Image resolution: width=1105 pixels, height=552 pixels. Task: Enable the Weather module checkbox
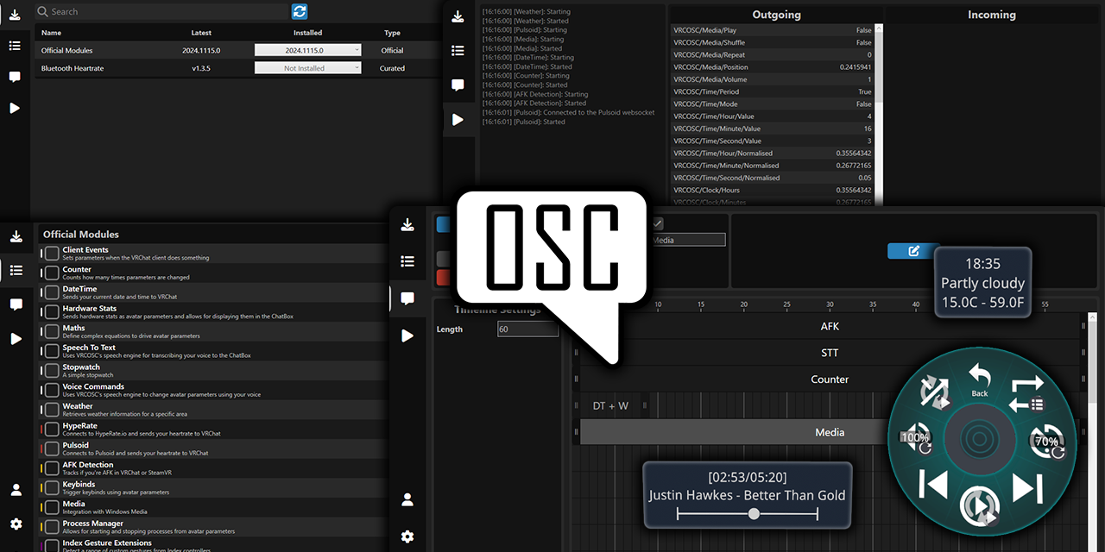[52, 410]
